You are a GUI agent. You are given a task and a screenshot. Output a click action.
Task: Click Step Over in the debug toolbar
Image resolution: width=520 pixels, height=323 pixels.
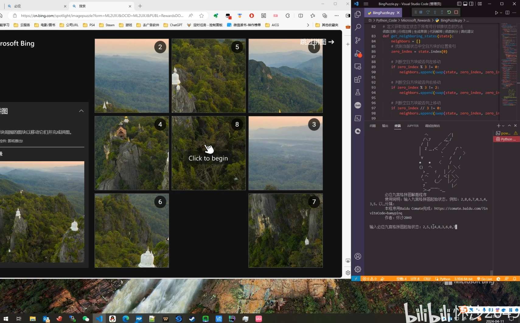(428, 12)
